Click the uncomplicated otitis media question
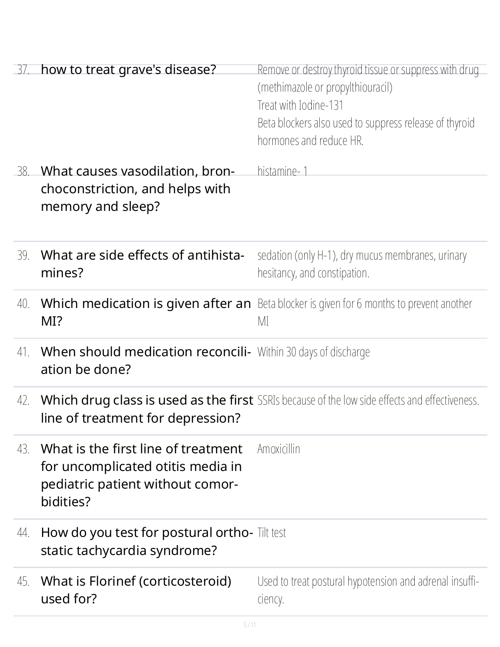The image size is (500, 647). (141, 475)
